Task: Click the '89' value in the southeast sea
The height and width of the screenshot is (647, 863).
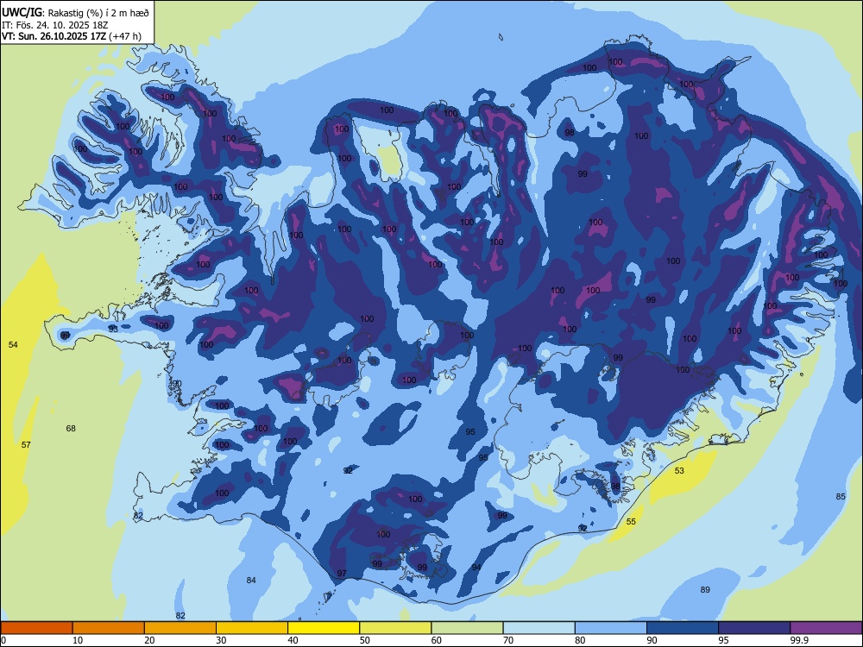Action: tap(705, 589)
